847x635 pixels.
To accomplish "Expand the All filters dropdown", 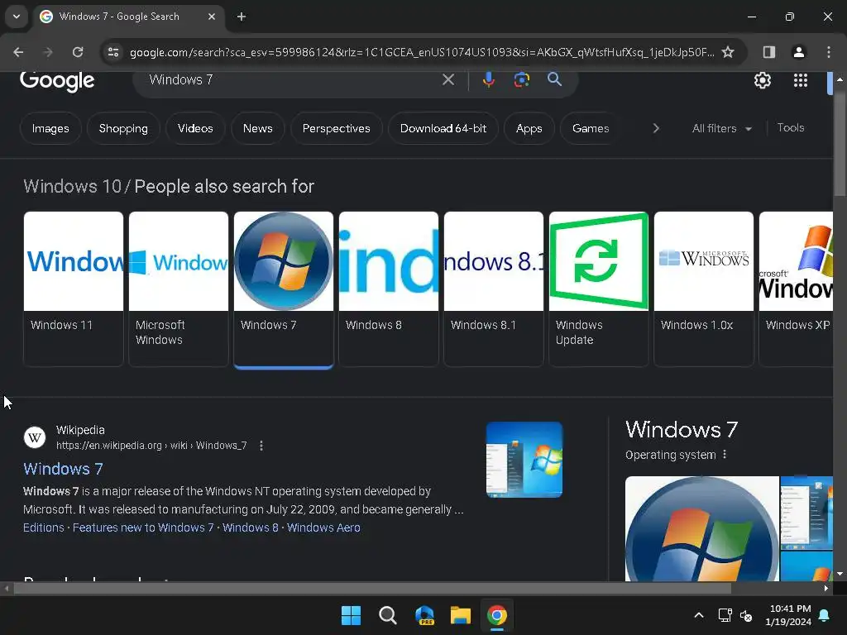I will pyautogui.click(x=721, y=128).
